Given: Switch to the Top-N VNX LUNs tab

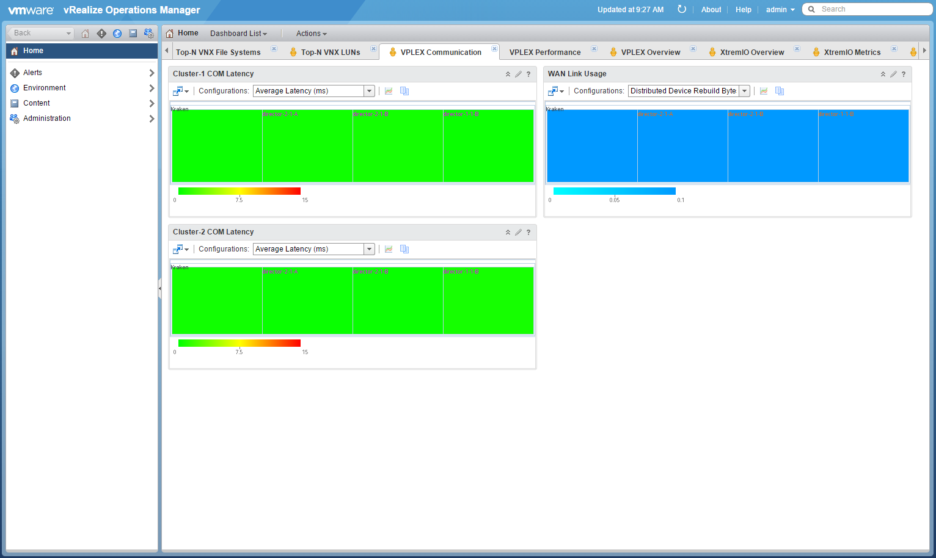Looking at the screenshot, I should click(x=331, y=53).
